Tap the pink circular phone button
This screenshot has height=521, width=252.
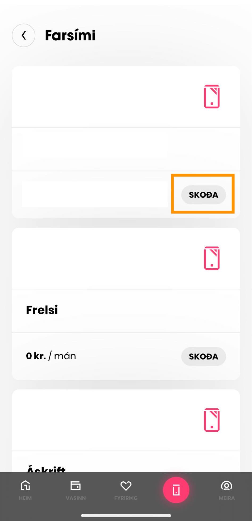[176, 490]
